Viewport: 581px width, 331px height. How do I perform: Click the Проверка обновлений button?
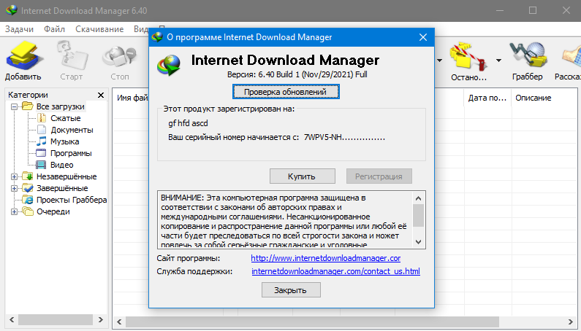pyautogui.click(x=286, y=92)
